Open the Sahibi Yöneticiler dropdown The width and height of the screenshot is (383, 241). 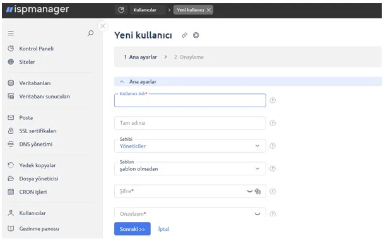coord(190,146)
